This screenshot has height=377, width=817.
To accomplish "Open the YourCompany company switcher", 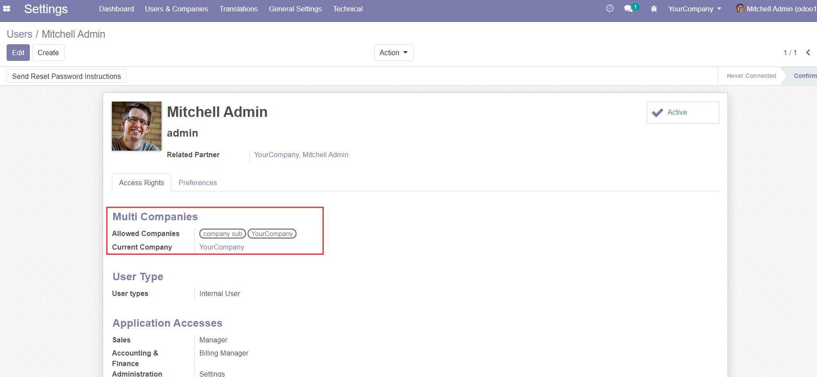I will coord(694,9).
